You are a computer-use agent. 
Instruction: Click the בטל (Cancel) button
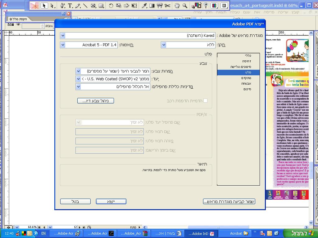(75, 201)
